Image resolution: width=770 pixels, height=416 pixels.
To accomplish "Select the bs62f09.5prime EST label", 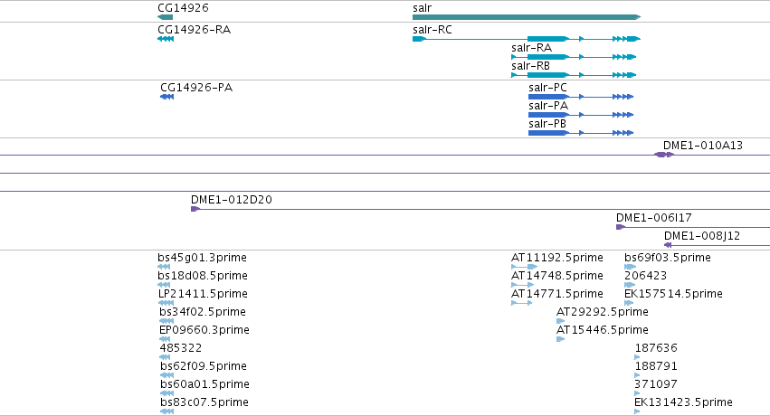I will tap(204, 366).
